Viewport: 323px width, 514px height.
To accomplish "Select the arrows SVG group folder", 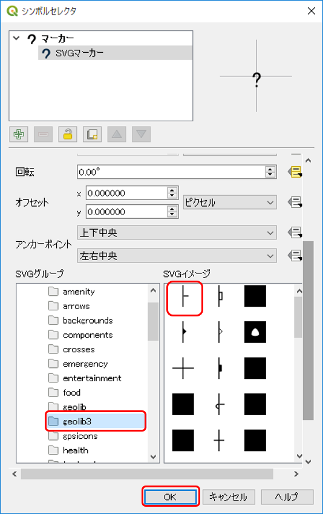I will 76,306.
